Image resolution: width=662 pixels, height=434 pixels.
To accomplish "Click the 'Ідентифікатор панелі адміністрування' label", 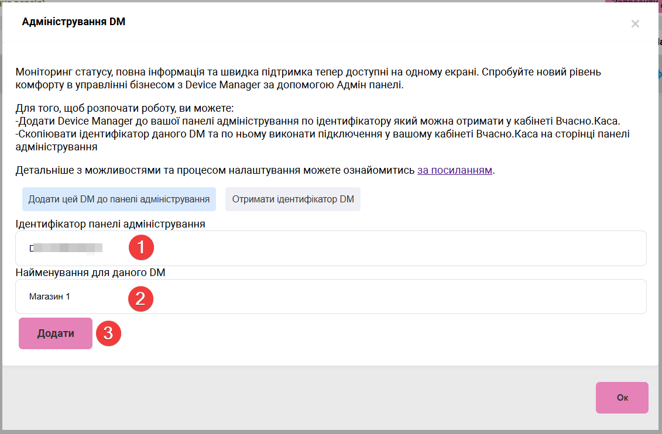I will click(x=110, y=224).
